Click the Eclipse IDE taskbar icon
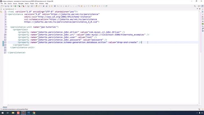The image size is (204, 115). 23,113
